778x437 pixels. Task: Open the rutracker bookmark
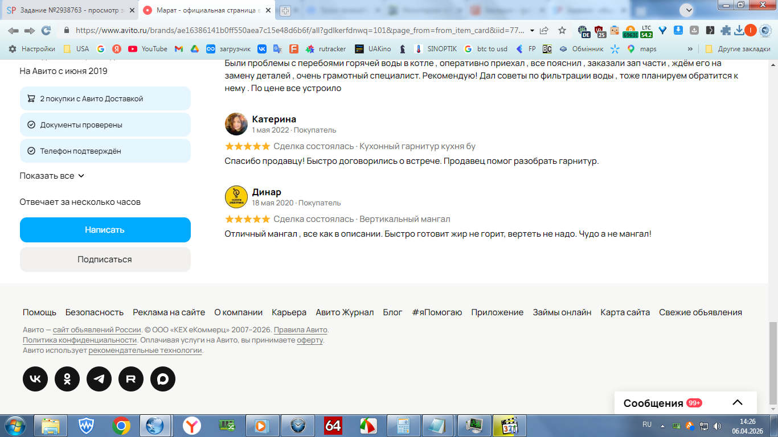326,49
